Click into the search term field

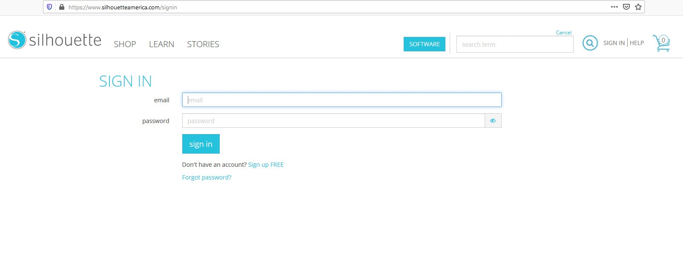pyautogui.click(x=514, y=45)
